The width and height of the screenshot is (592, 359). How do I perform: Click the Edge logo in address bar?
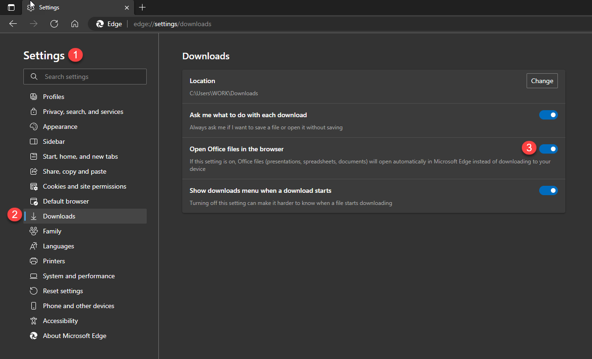click(x=100, y=24)
